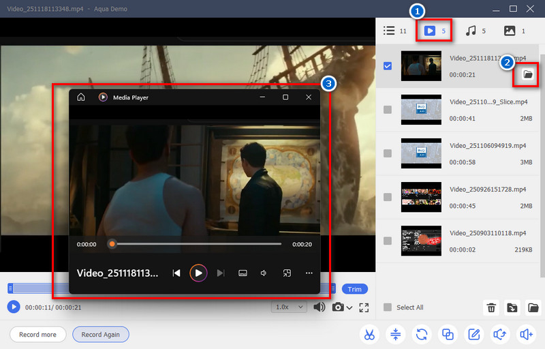Maximize the Media Player window
This screenshot has width=545, height=349.
(x=285, y=97)
